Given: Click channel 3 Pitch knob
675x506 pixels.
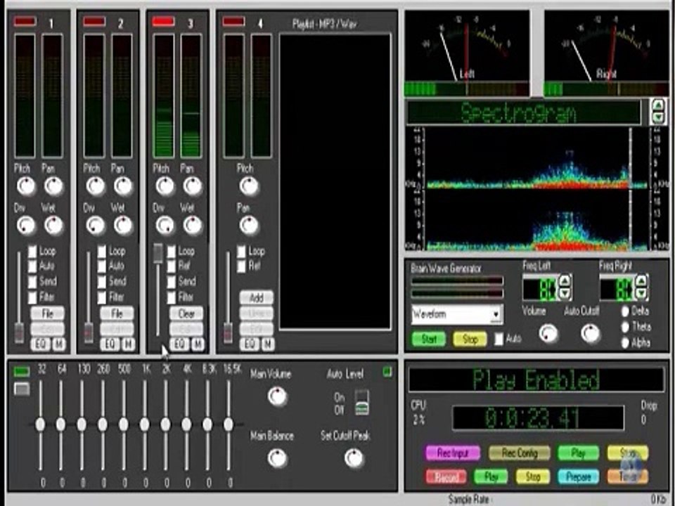Looking at the screenshot, I should tap(165, 186).
